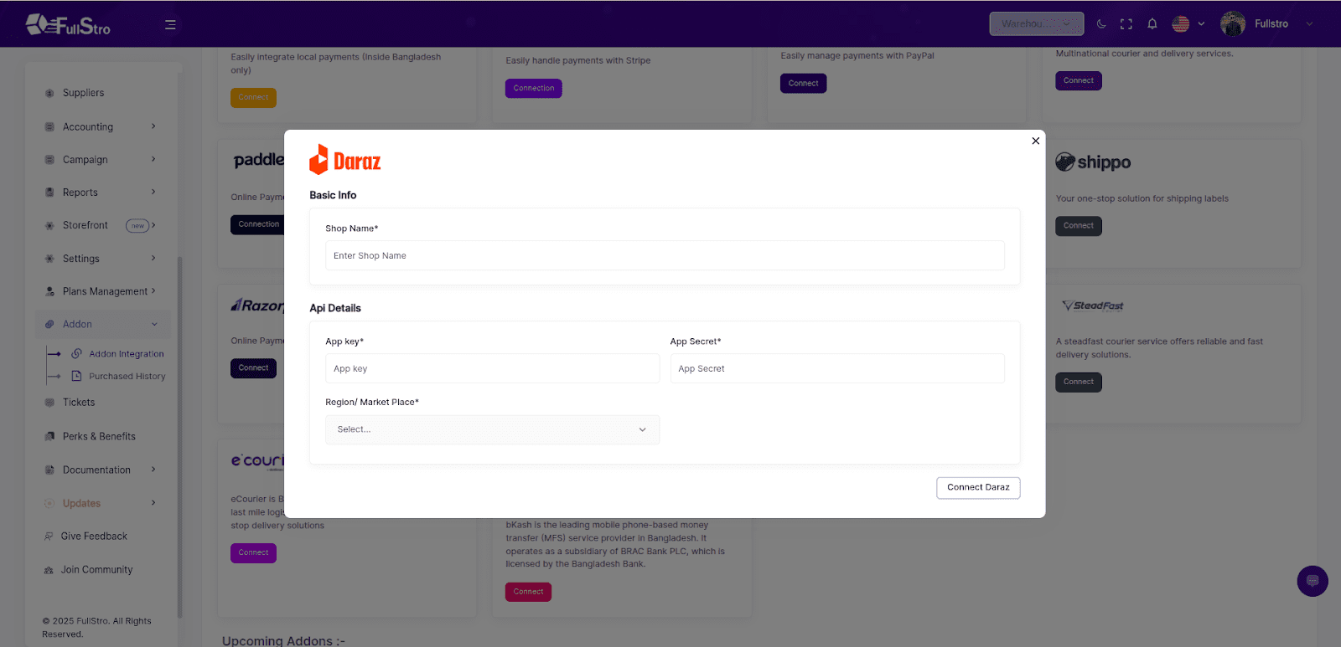Open the Warehouse dropdown
1341x647 pixels.
coord(1037,23)
